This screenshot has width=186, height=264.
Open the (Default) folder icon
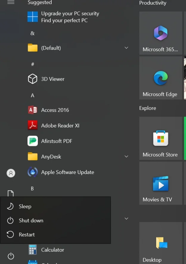[32, 48]
